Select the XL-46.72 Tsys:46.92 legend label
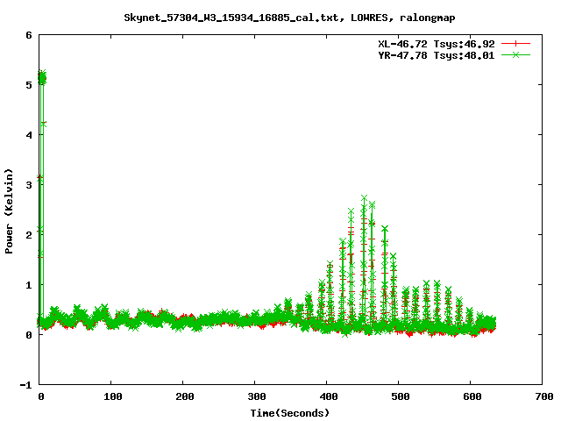This screenshot has height=421, width=561. click(x=437, y=44)
